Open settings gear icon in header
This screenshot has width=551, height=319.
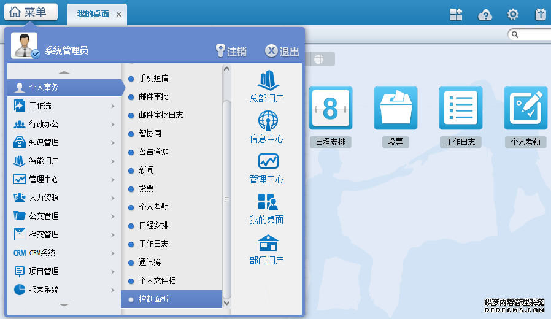(x=513, y=14)
